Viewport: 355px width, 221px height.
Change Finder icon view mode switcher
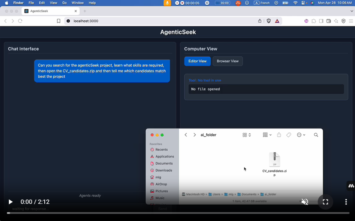[247, 135]
